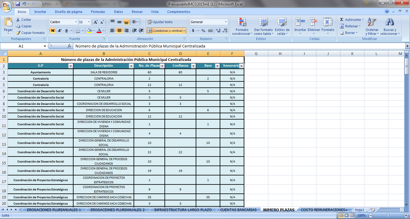Click the borders icon
The image size is (410, 219).
point(77,31)
